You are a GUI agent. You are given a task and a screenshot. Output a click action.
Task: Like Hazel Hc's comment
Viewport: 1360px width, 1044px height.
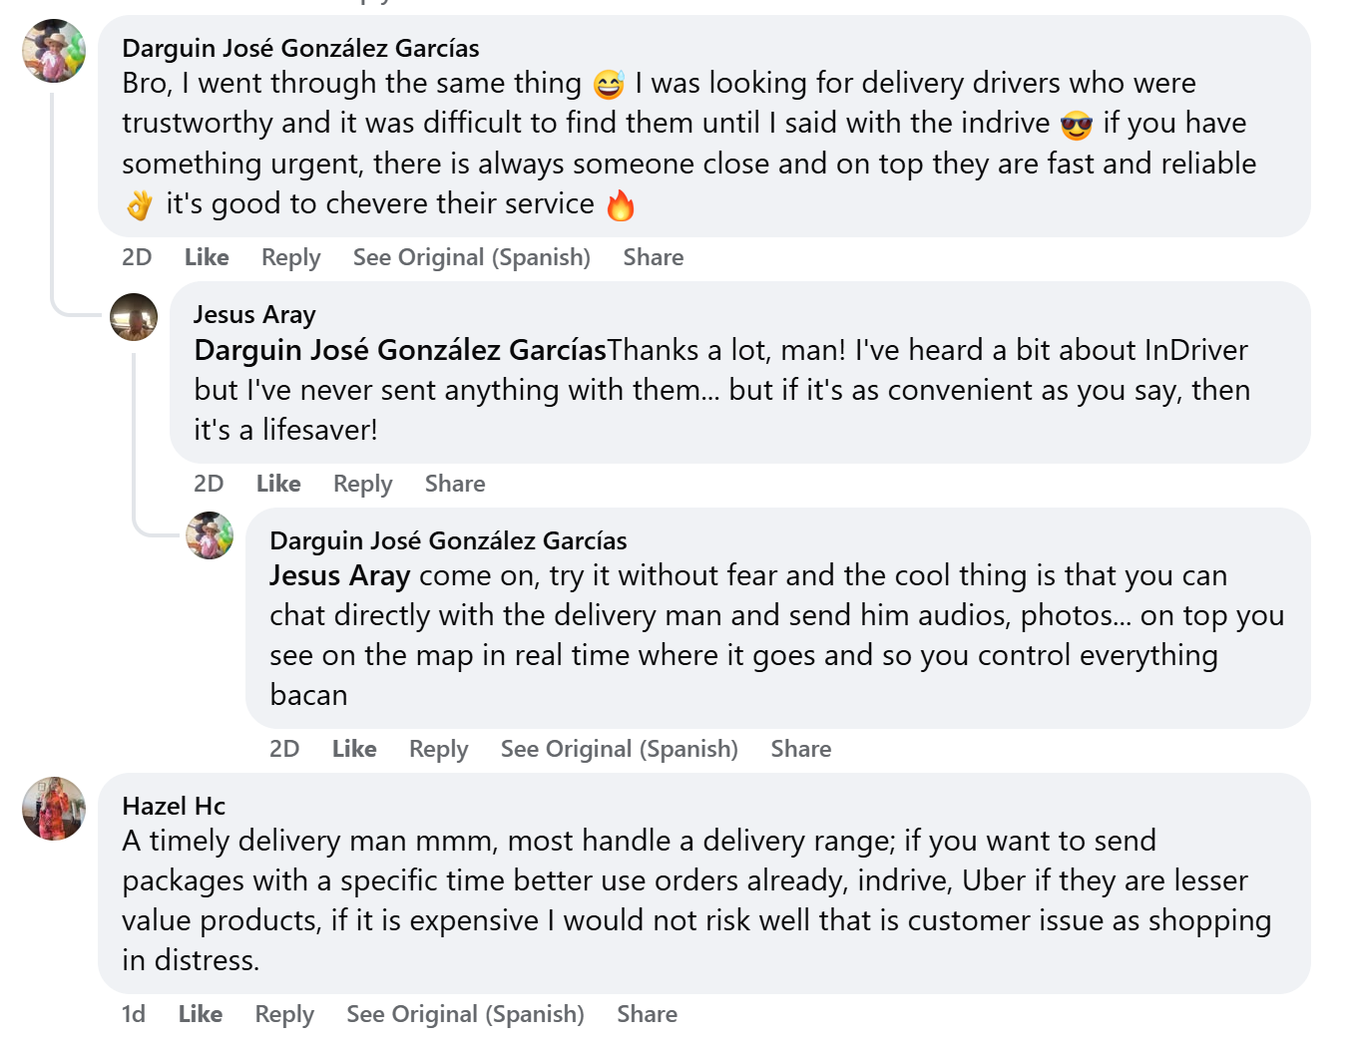click(x=201, y=1014)
